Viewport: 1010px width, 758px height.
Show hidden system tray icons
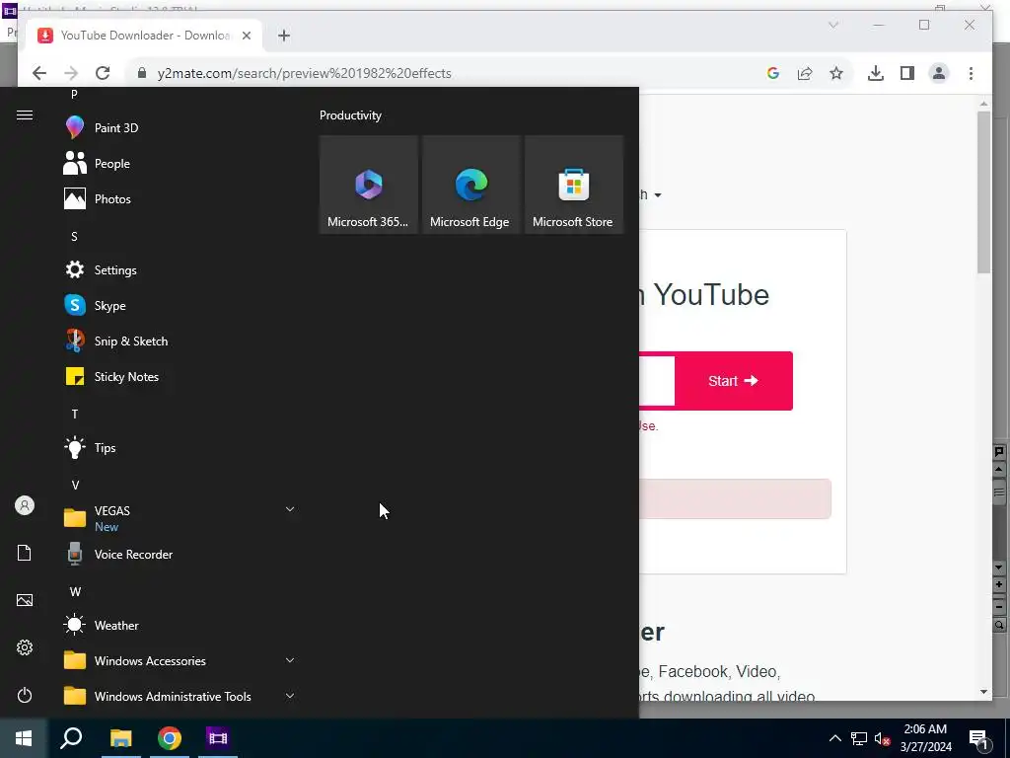coord(834,738)
